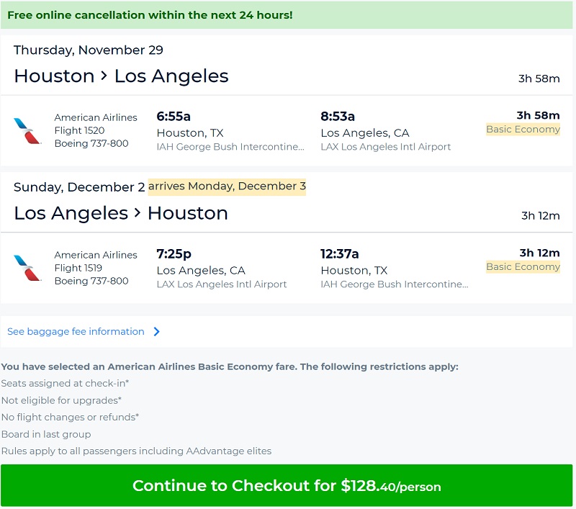This screenshot has width=576, height=509.
Task: Click 'Seats assigned at check-in' restriction
Action: click(65, 383)
